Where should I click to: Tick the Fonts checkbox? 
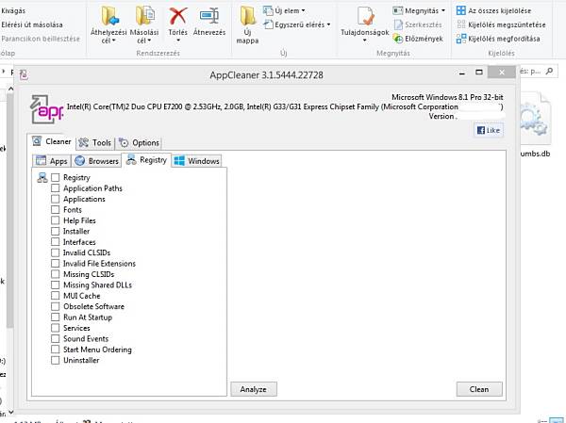pos(56,209)
